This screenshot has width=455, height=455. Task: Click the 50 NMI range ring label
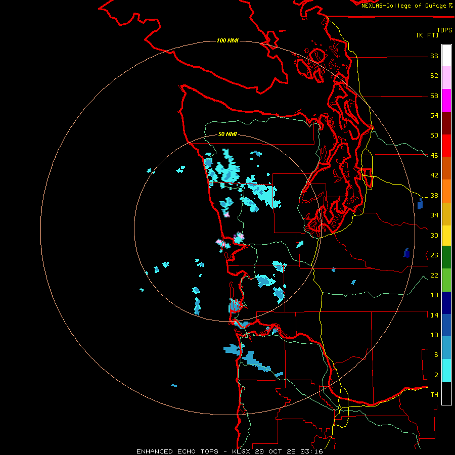click(227, 134)
